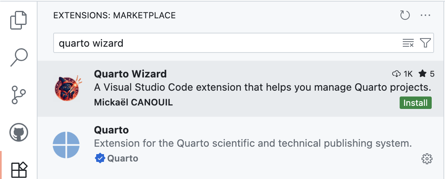Click the blue Quarto logo thumbnail
445x179 pixels.
pos(66,145)
